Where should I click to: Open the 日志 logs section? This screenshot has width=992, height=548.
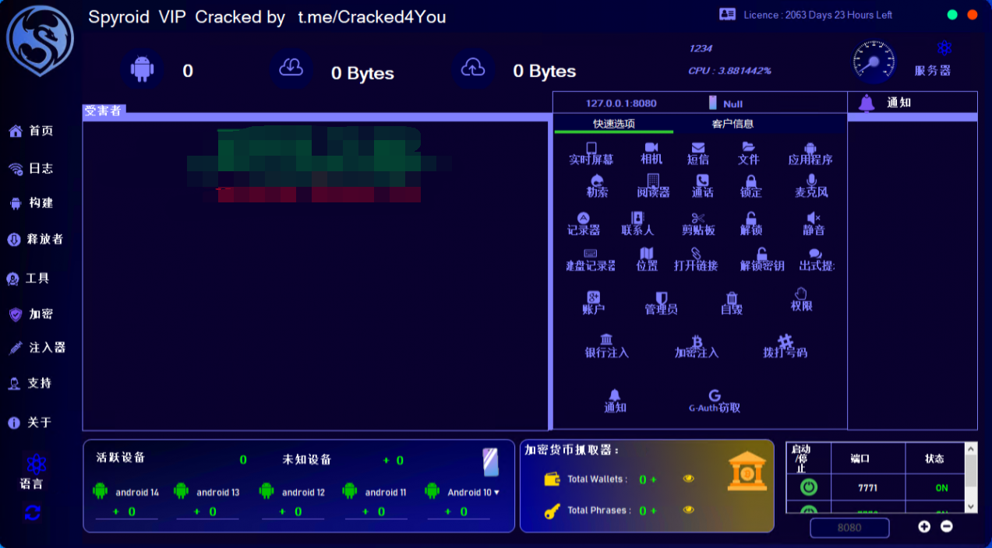pos(31,169)
